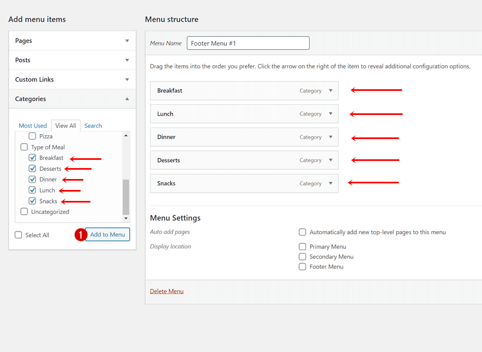Expand the Lunch category item settings
482x352 pixels.
point(331,114)
